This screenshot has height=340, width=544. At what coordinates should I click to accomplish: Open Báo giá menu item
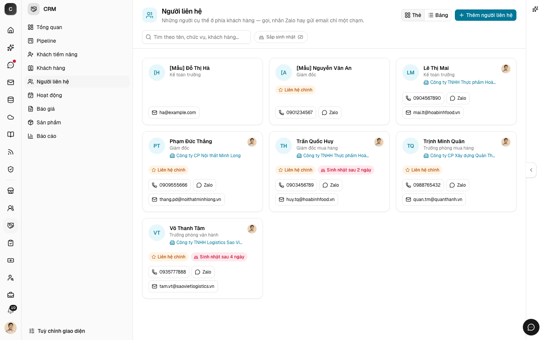tap(77, 109)
